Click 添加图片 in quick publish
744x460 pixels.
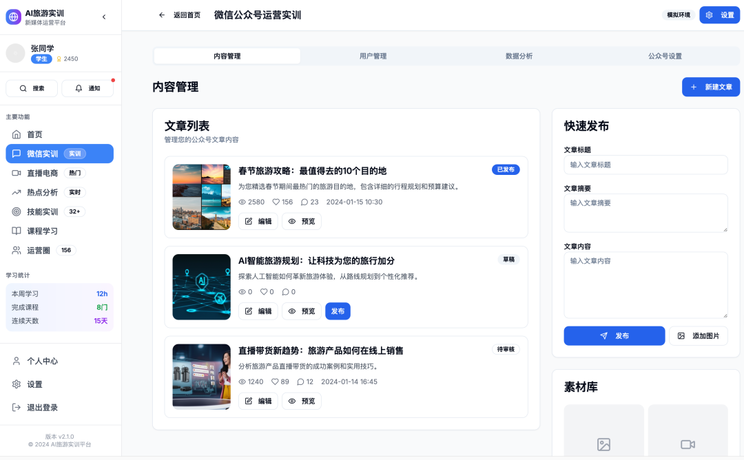tap(699, 336)
